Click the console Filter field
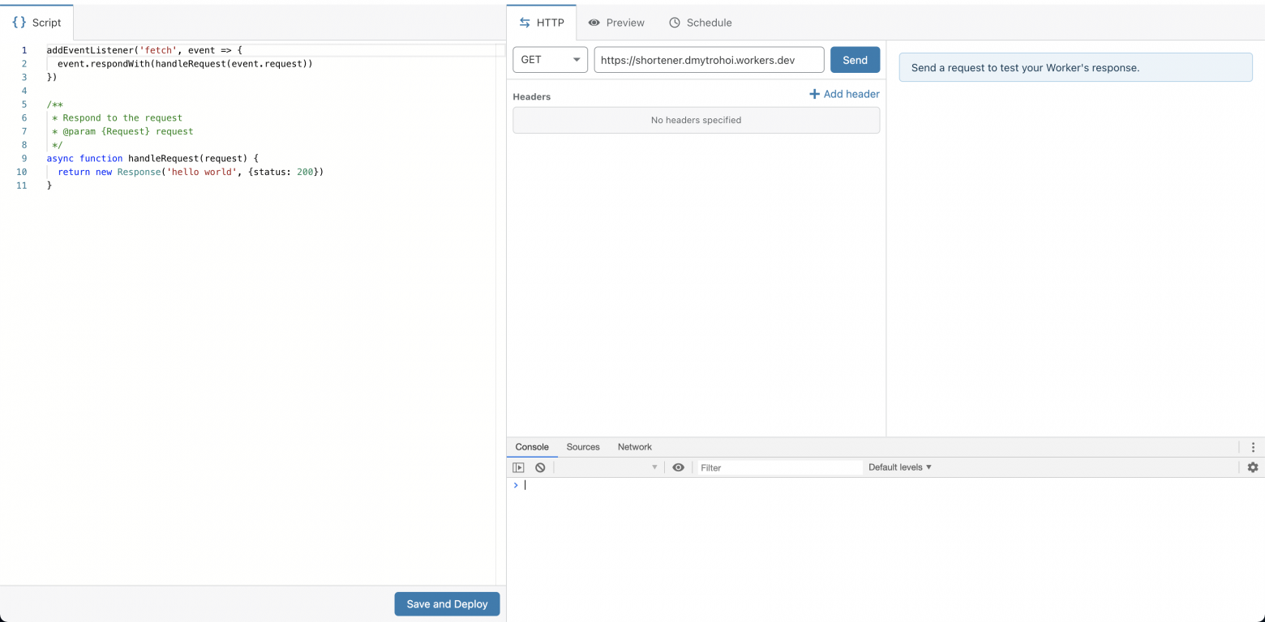 tap(780, 467)
